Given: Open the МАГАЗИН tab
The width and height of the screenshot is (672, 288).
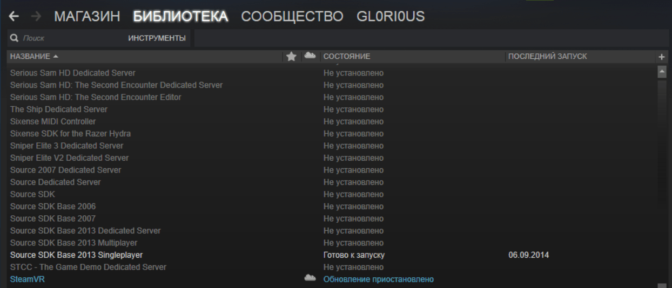Looking at the screenshot, I should click(x=87, y=17).
